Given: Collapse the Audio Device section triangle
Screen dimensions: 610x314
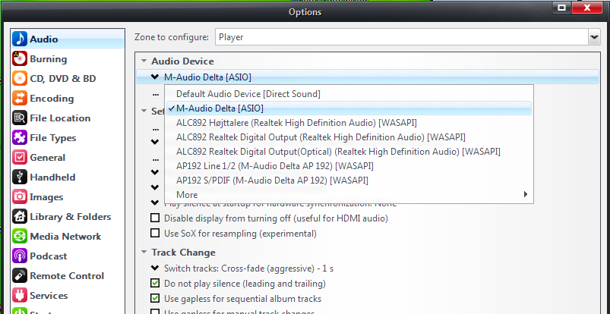Looking at the screenshot, I should click(144, 61).
